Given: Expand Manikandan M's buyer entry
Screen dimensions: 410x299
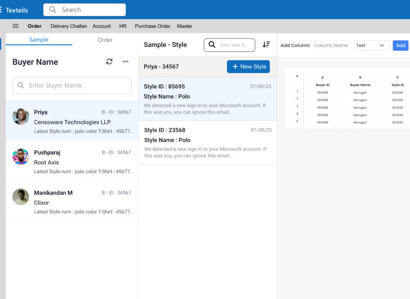Looking at the screenshot, I should tap(72, 202).
